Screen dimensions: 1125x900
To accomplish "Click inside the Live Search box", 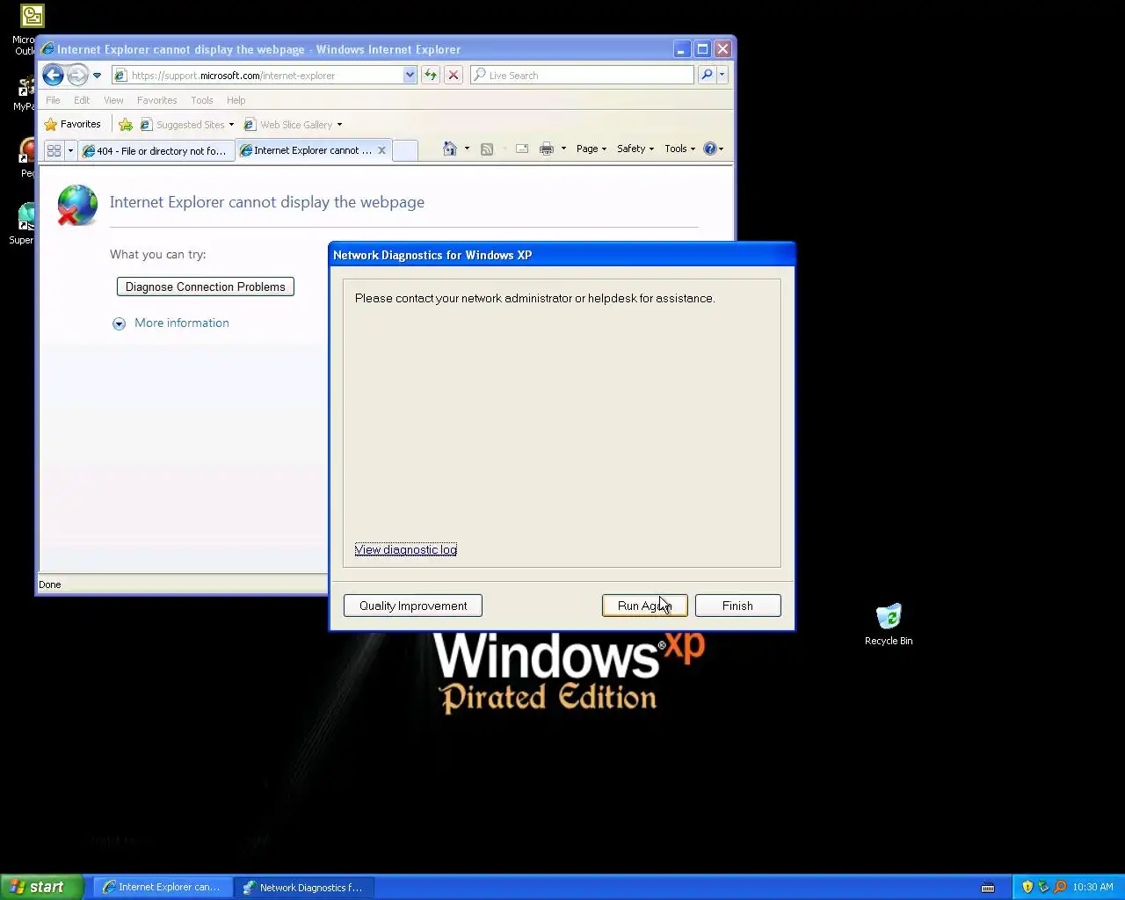I will pos(582,76).
